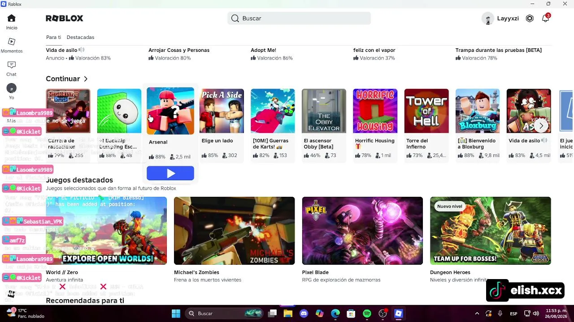
Task: Open the Tower of Hell thumbnail
Action: tap(426, 111)
